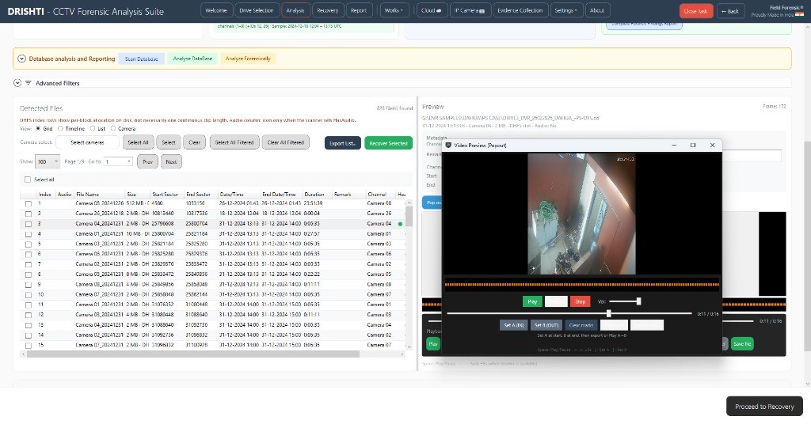This screenshot has width=811, height=424.
Task: Open the Show 100 rows-per-page dropdown
Action: [48, 161]
